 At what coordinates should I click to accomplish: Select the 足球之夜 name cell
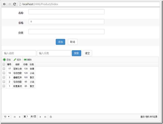17,69
